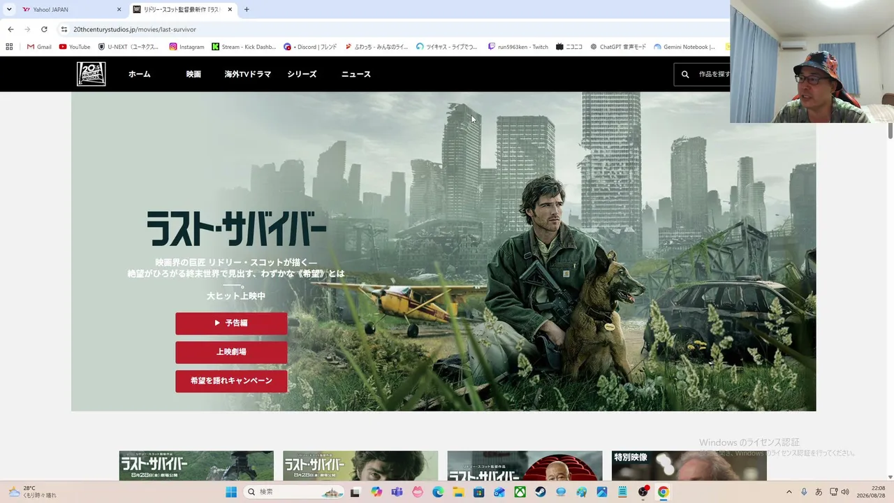
Task: Click the page vertical scrollbar thumb
Action: (890, 131)
